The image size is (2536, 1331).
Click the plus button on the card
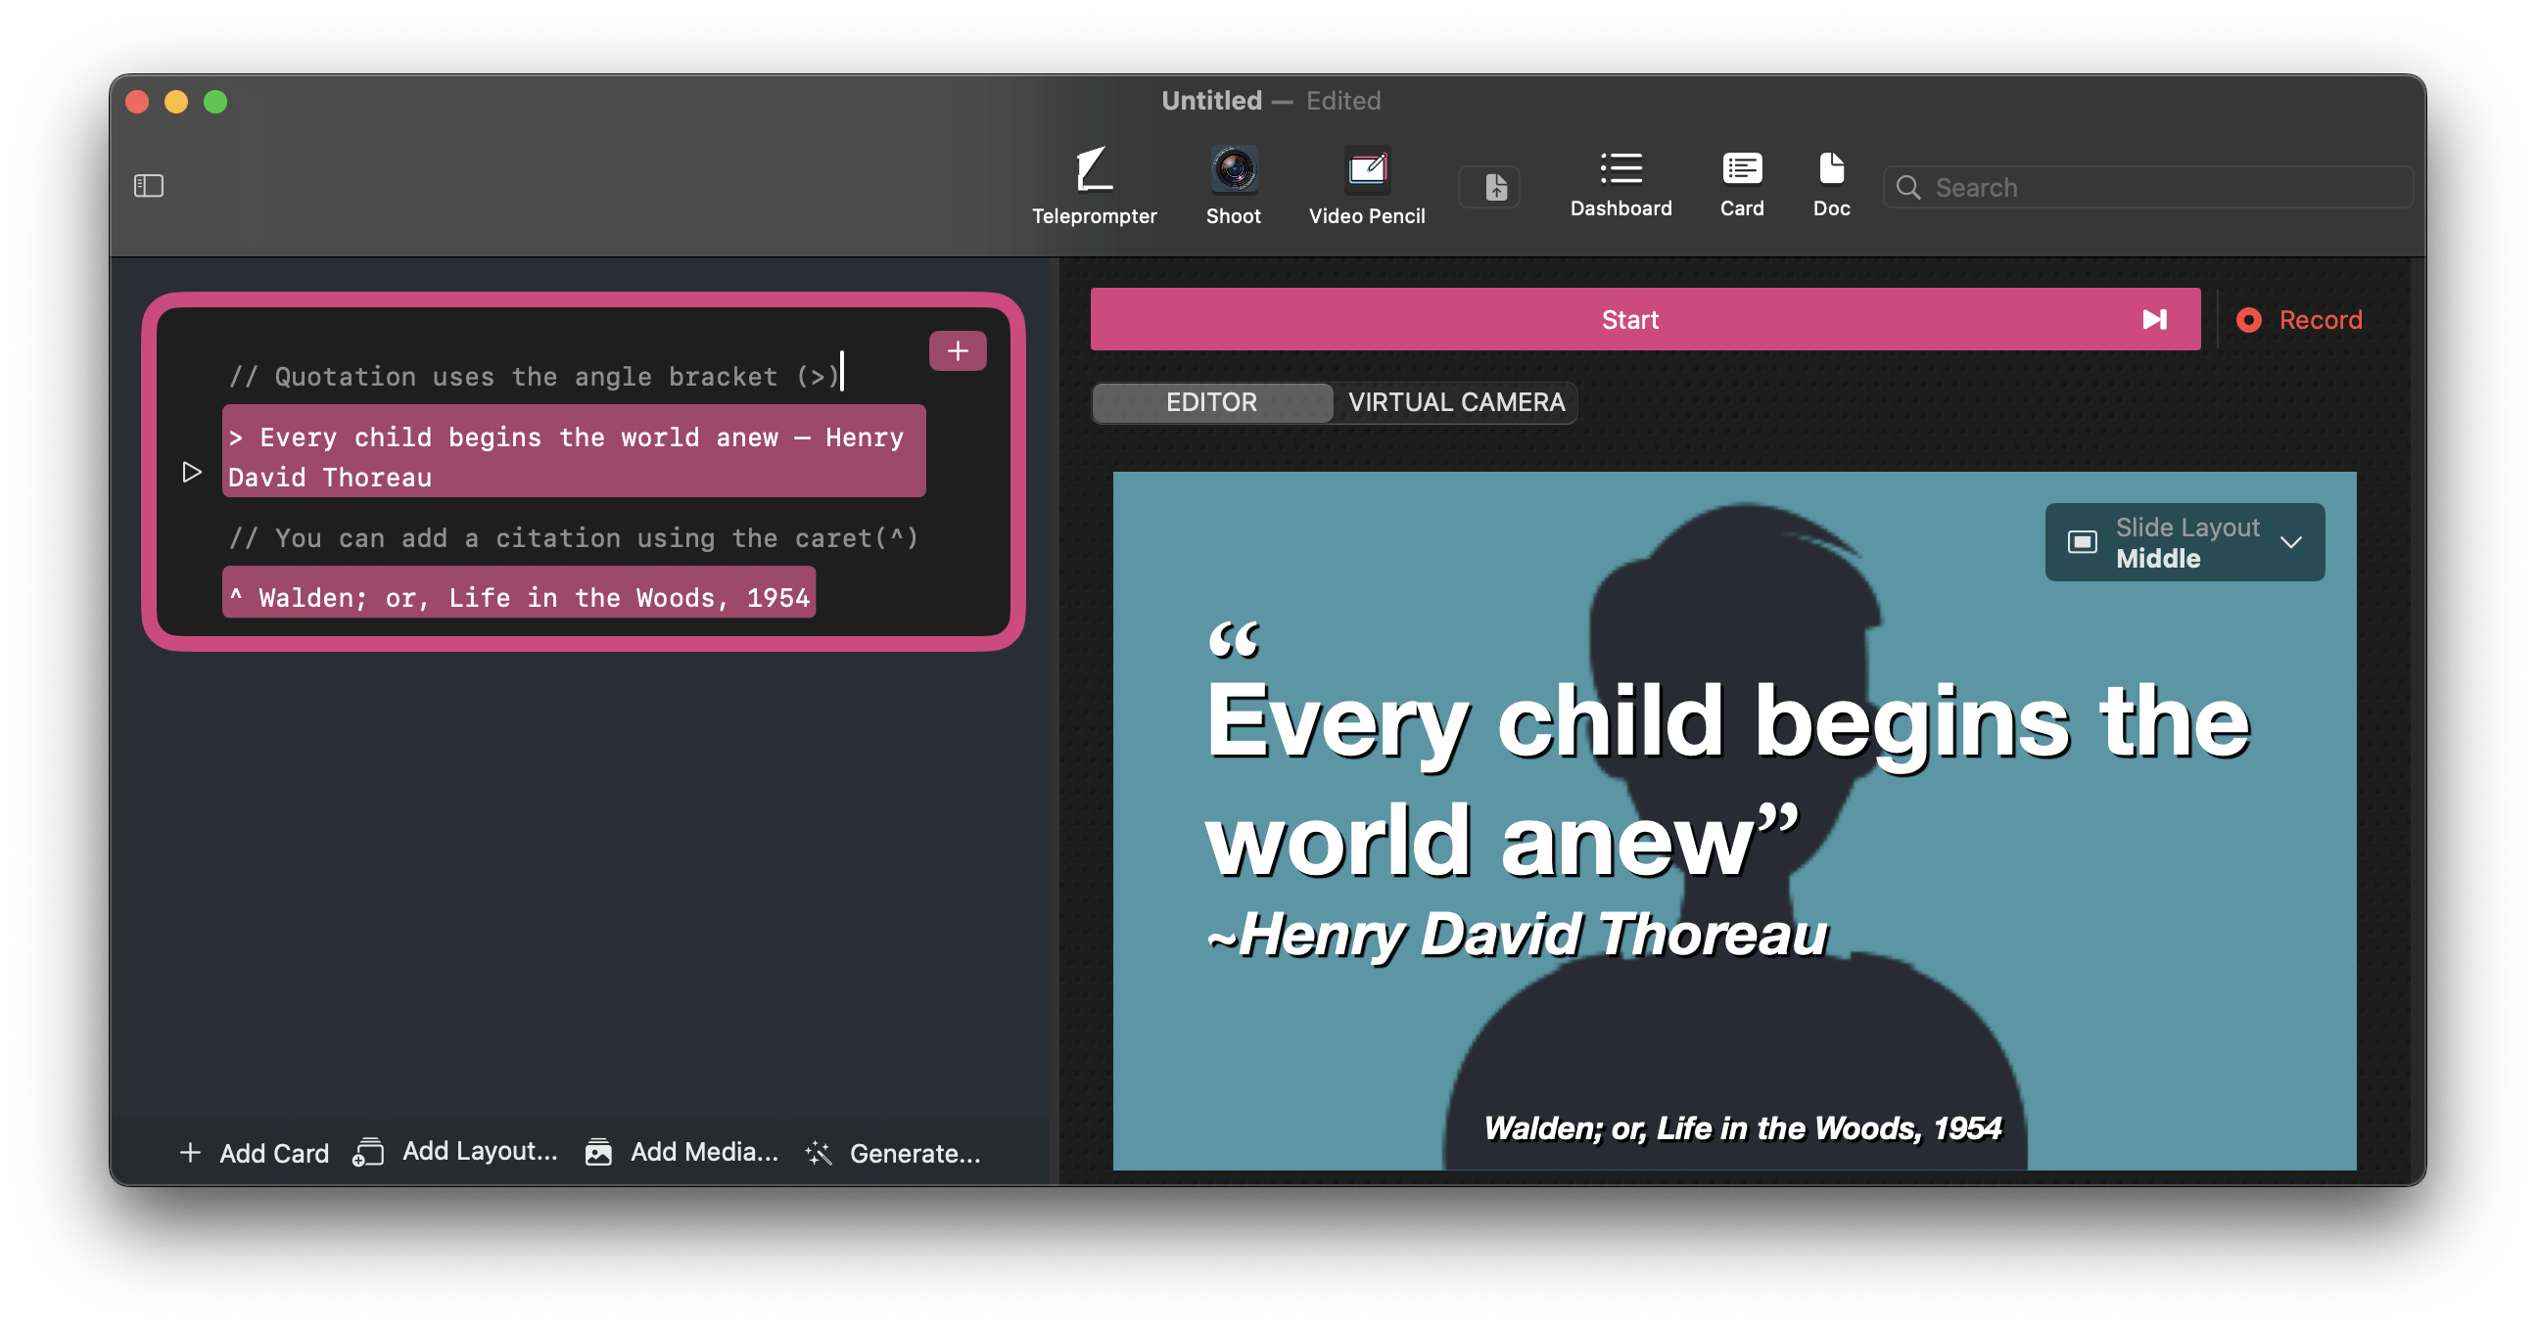pyautogui.click(x=957, y=351)
